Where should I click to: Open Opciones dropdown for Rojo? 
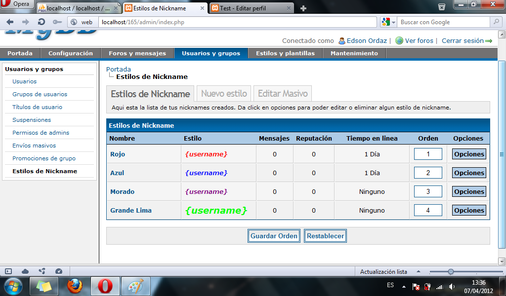pyautogui.click(x=469, y=154)
